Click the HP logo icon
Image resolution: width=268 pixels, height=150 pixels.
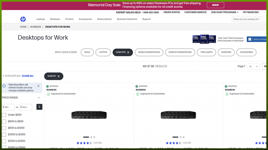coord(23,19)
